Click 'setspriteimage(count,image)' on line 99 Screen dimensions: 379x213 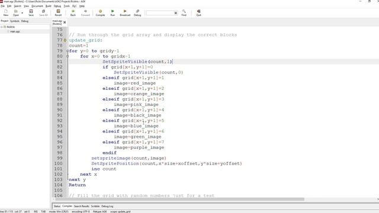129,158
